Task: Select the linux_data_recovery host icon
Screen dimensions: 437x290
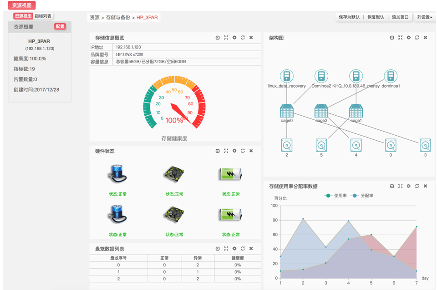Action: 286,76
